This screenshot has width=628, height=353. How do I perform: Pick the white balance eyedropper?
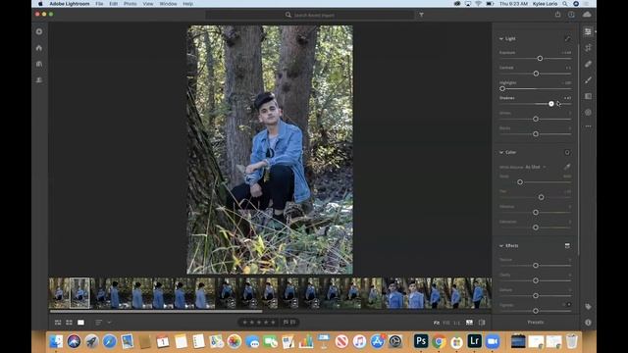567,167
